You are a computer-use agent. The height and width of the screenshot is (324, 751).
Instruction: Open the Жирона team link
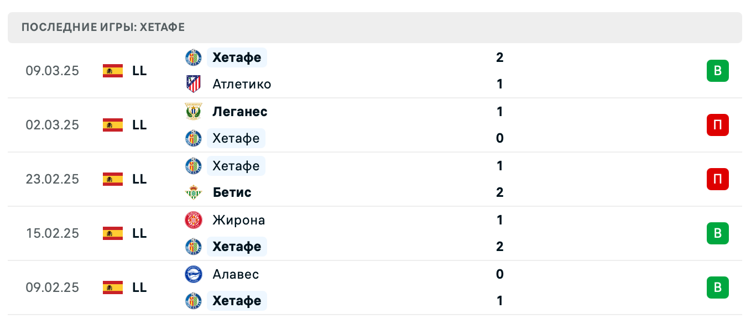[x=238, y=220]
